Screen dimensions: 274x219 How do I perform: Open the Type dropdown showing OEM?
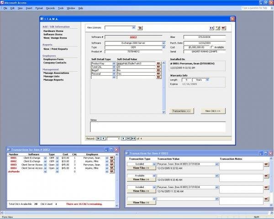(163, 47)
